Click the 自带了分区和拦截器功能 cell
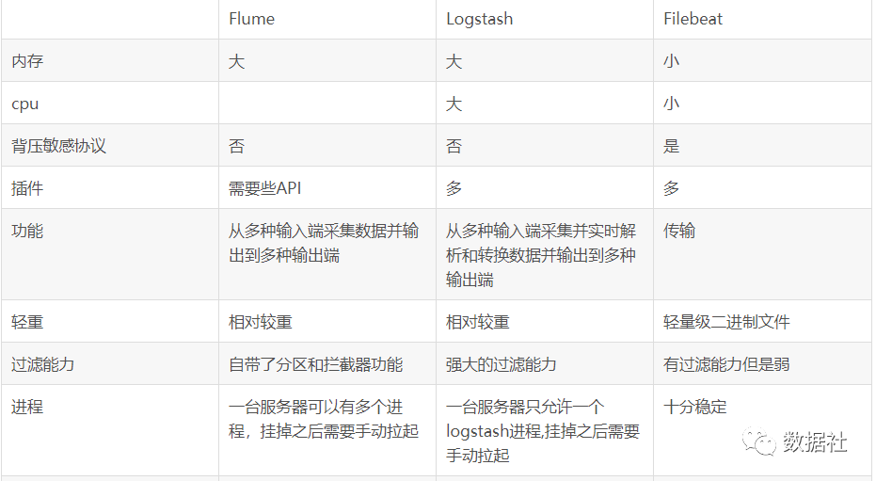Screen dimensions: 876x481 (315, 364)
